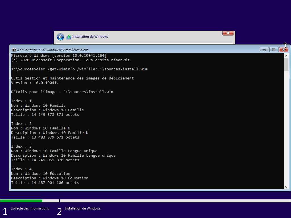Viewport: 291px width, 218px height.
Task: Click 'Description : Windows 10 Famille Langue unique' line
Action: point(63,156)
